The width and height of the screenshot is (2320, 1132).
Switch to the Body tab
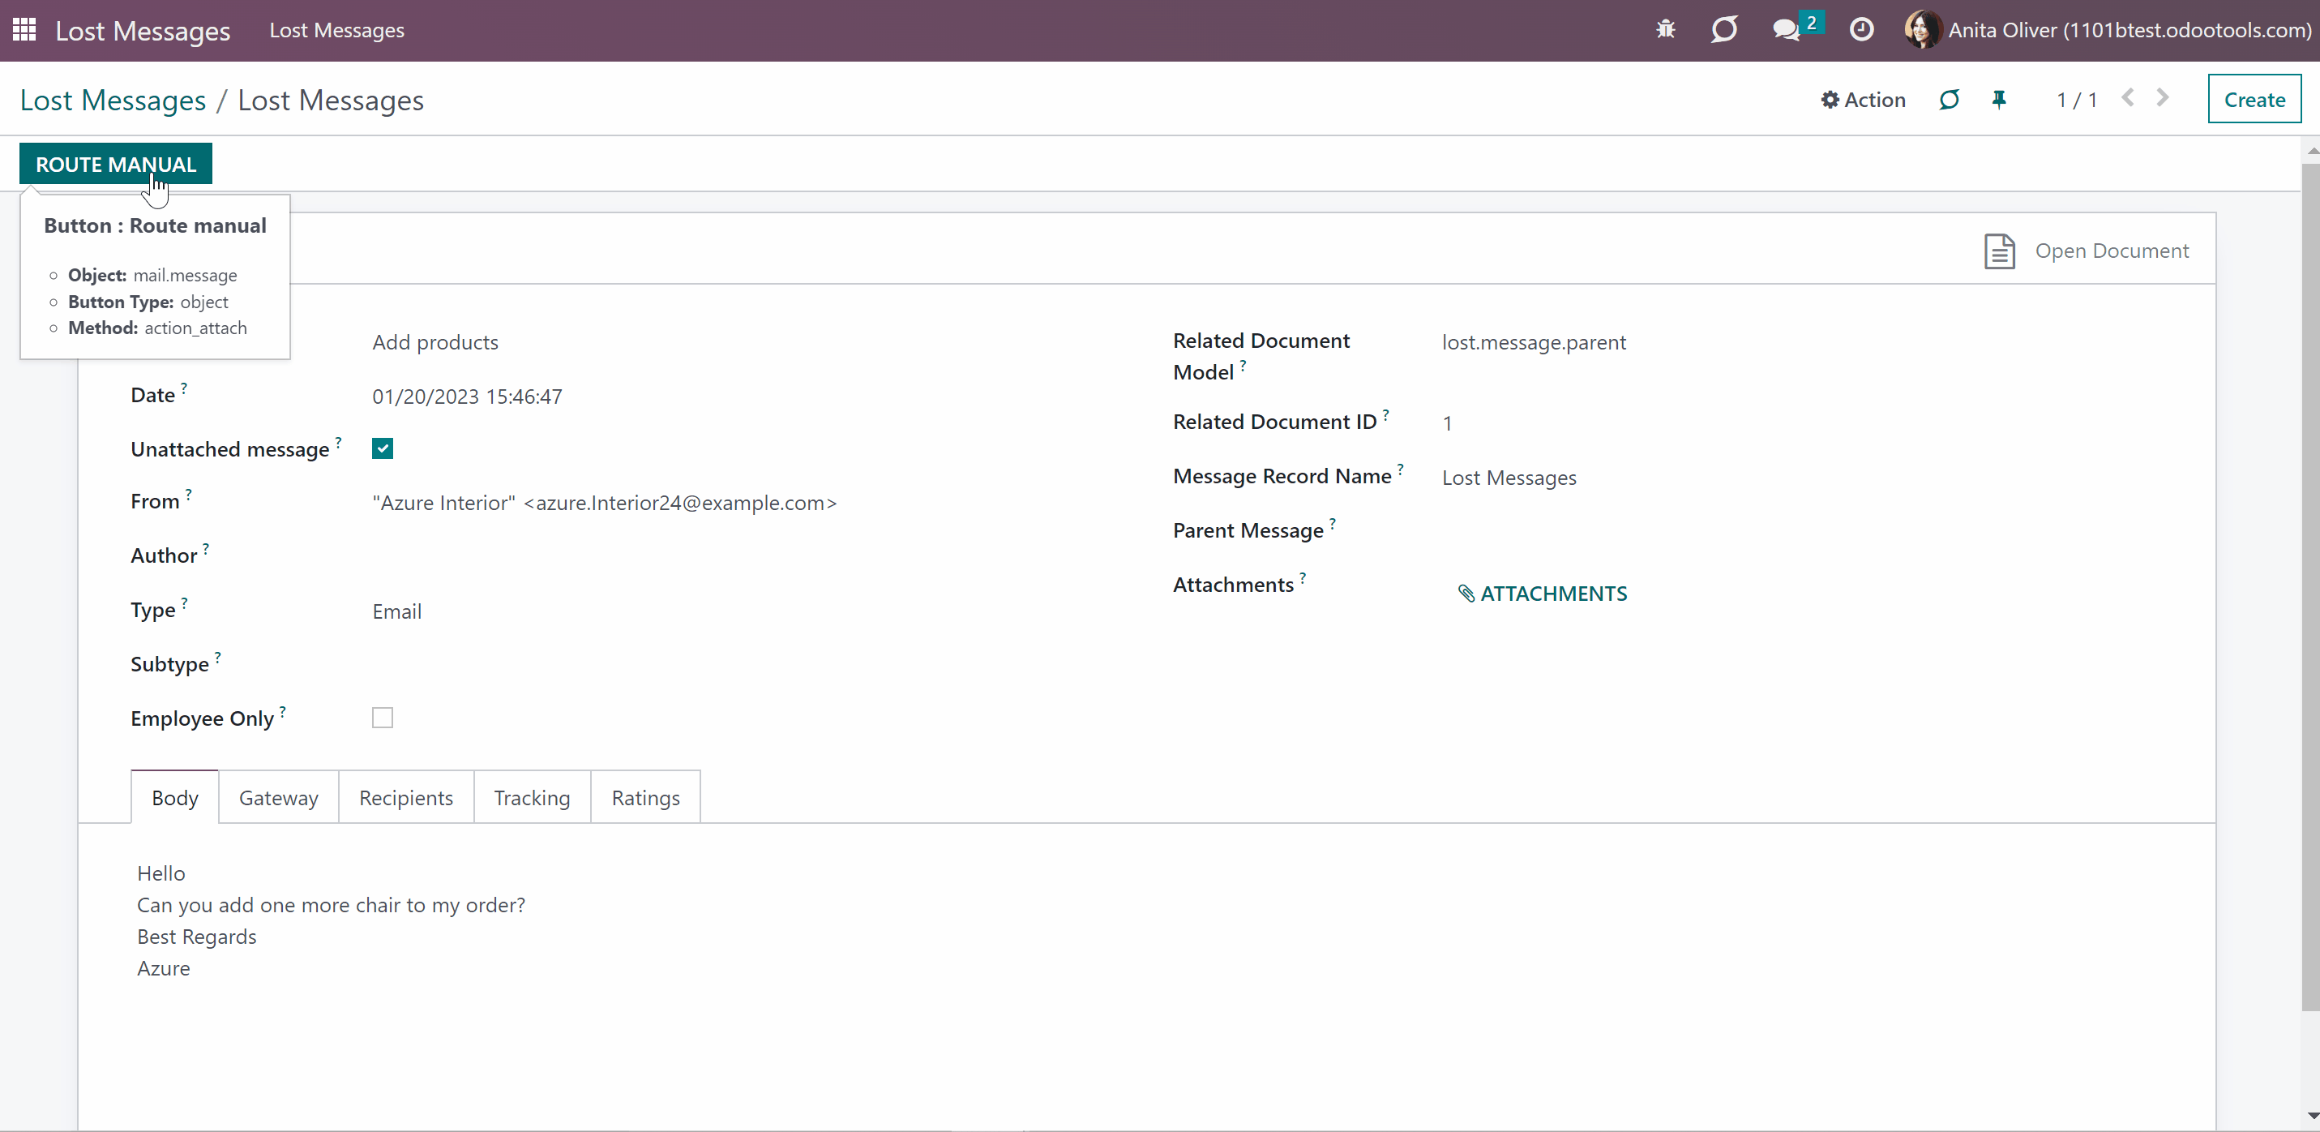pos(175,798)
